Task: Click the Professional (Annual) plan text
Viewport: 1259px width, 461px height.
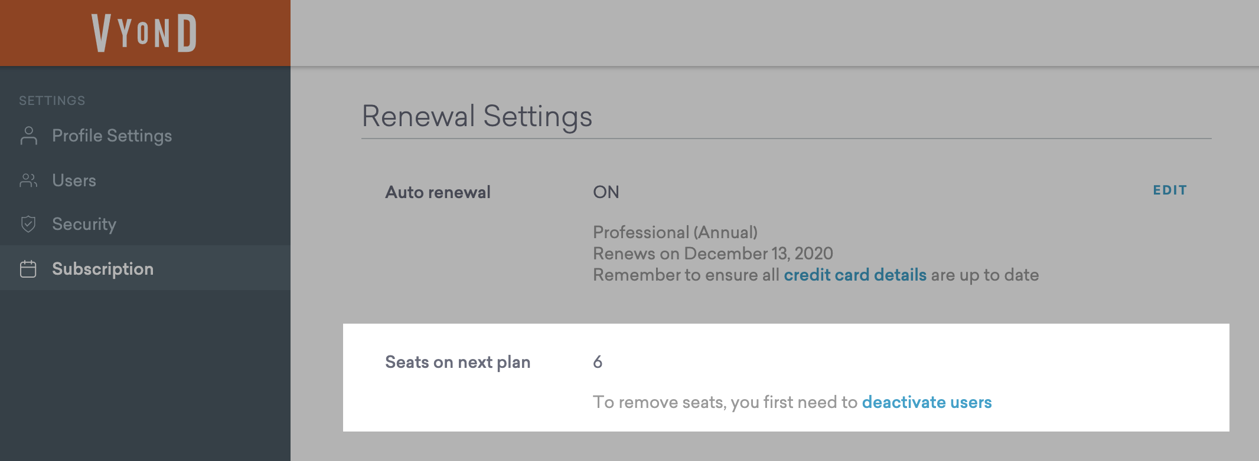Action: coord(675,232)
